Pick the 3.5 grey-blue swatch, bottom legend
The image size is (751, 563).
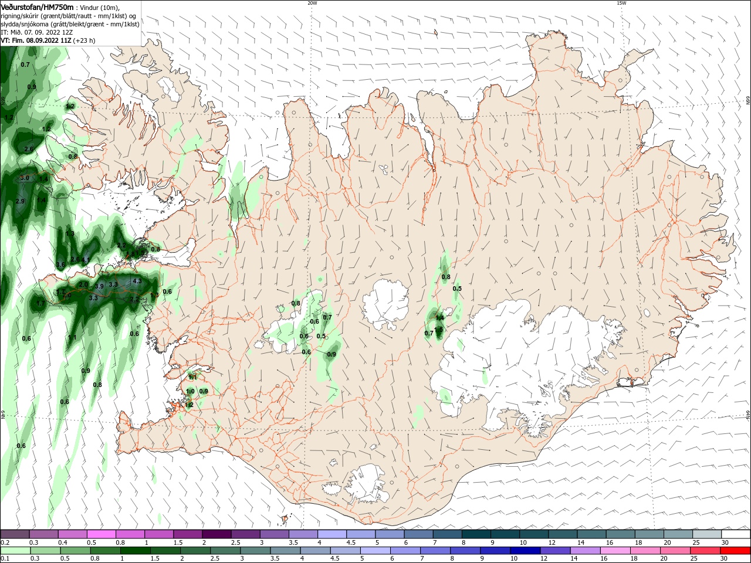(x=285, y=551)
